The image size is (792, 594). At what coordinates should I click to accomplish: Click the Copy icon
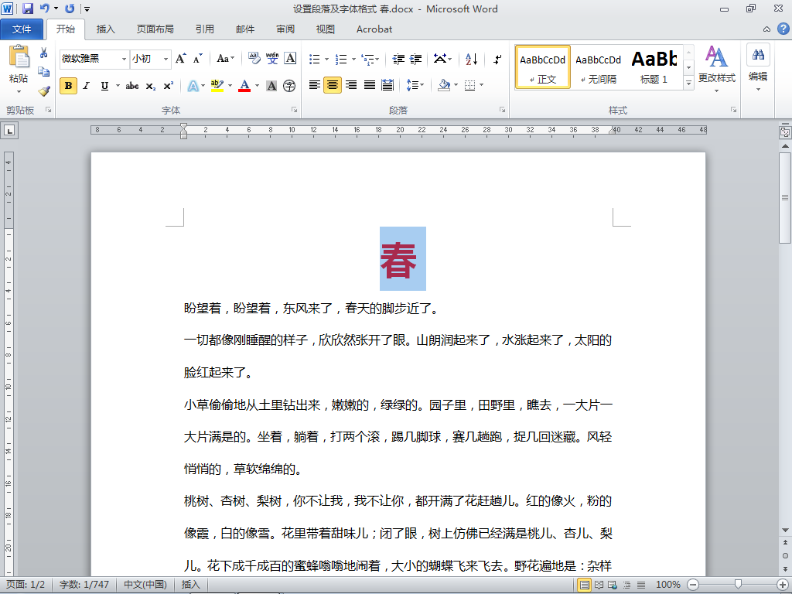coord(44,72)
